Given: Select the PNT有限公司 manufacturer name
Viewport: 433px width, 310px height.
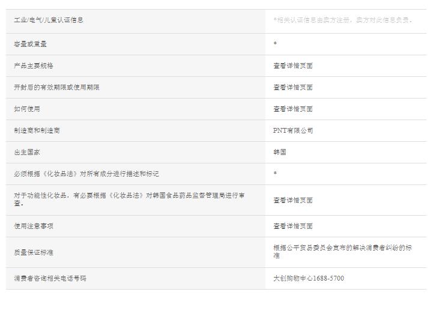Looking at the screenshot, I should 293,130.
